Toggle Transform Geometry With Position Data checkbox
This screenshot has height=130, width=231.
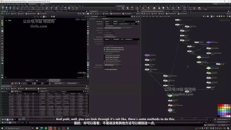coord(104,48)
